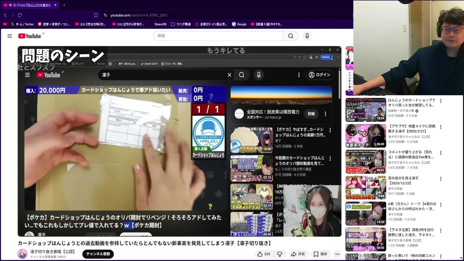464x261 pixels.
Task: Click embedded video's ログイン button
Action: 320,75
